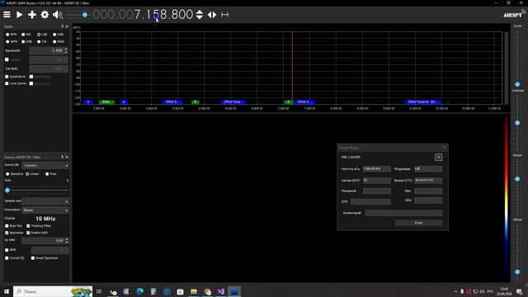Click the Contrast slider handle
This screenshot has width=528, height=297.
517,123
